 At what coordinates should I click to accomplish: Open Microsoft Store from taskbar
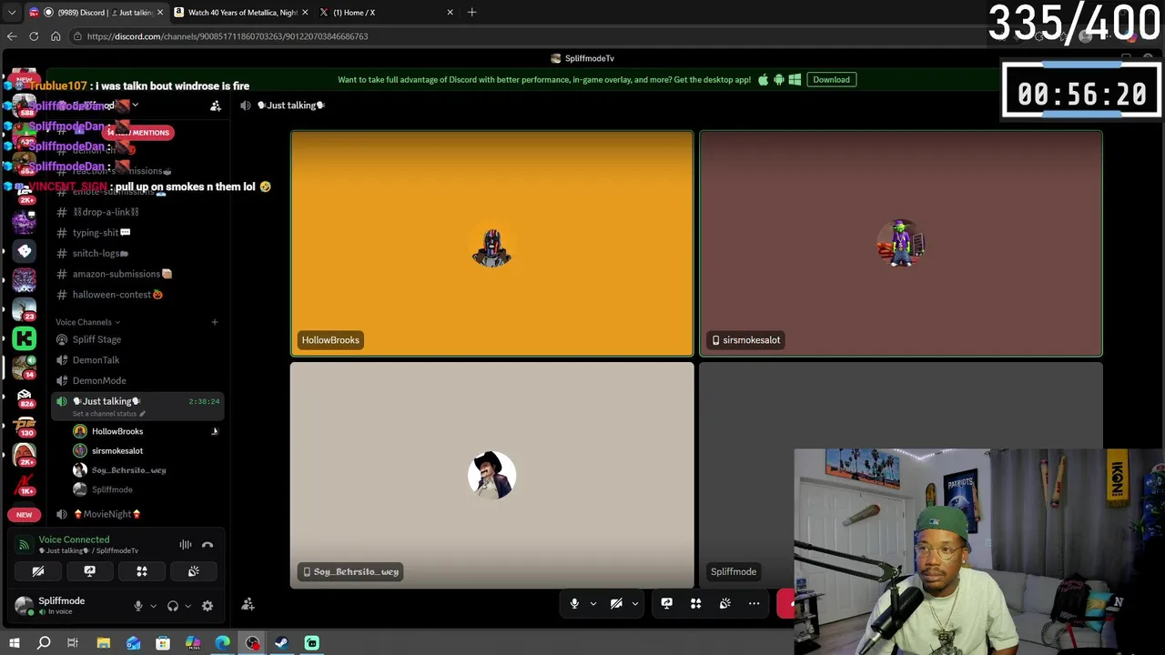pyautogui.click(x=163, y=643)
